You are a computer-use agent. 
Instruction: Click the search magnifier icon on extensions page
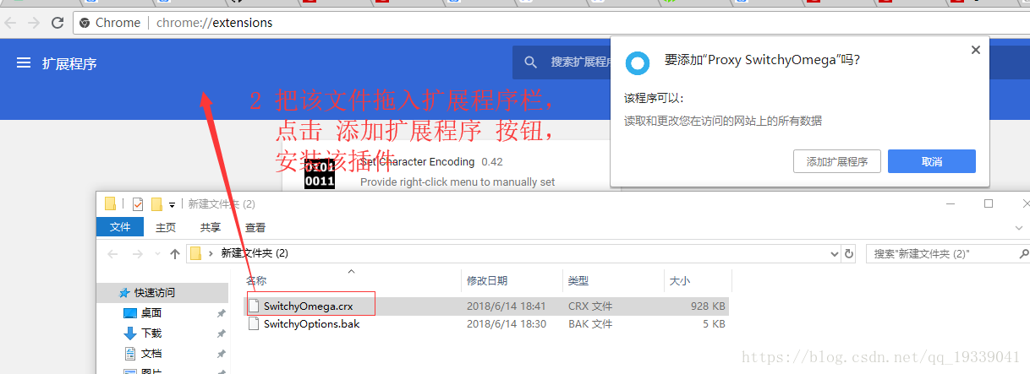point(531,62)
